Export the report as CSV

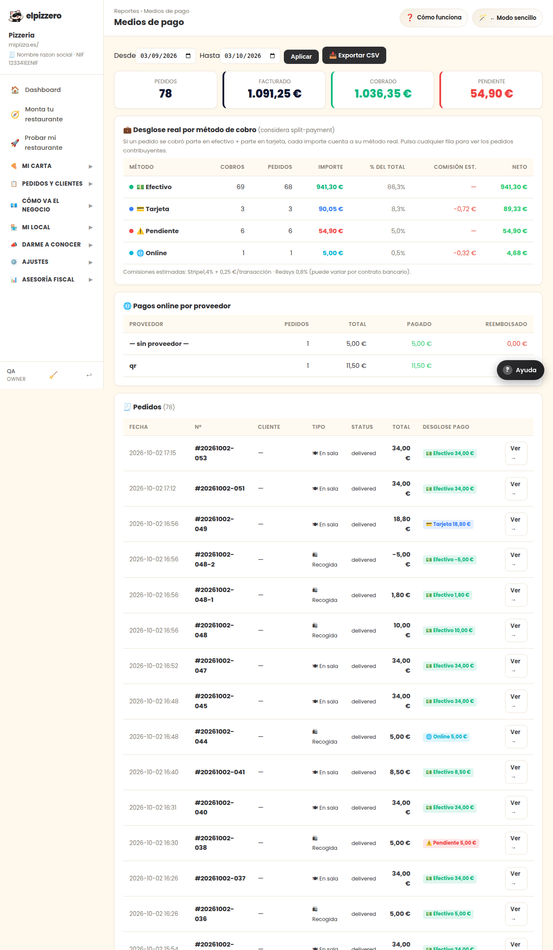click(354, 55)
